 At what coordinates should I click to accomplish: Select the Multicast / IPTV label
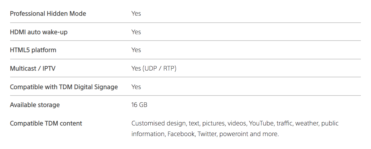(x=33, y=69)
